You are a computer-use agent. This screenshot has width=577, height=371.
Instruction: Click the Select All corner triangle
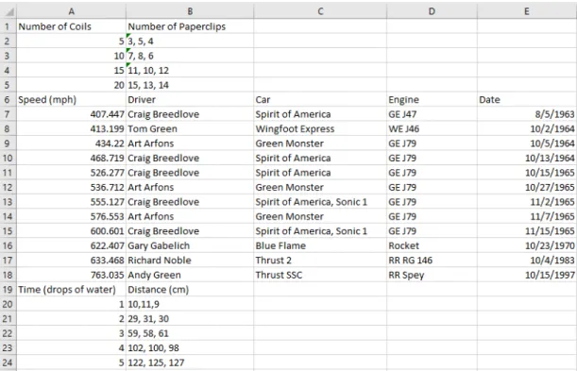(x=9, y=11)
